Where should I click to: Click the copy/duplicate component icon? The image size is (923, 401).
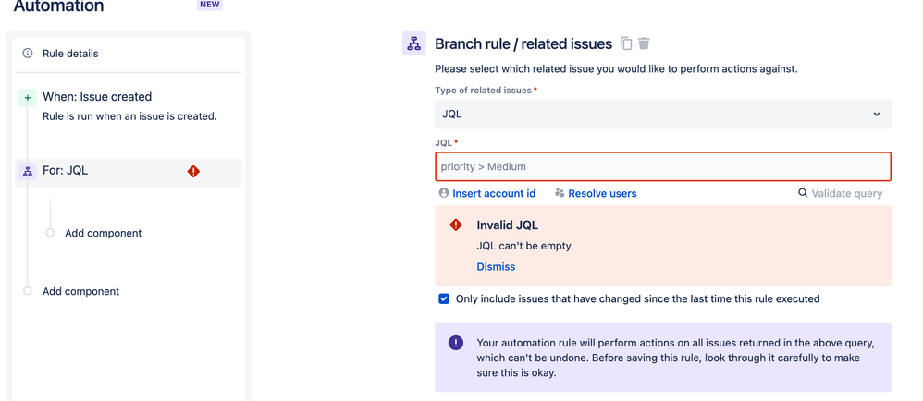(x=626, y=43)
